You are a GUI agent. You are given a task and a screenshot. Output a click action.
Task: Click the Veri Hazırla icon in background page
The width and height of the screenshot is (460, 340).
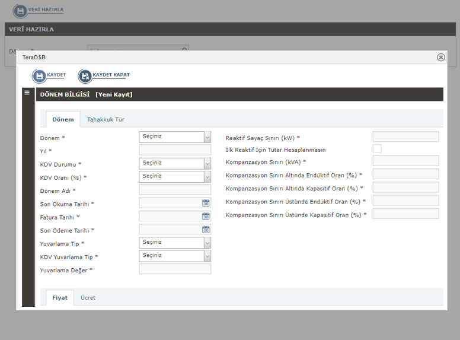20,11
